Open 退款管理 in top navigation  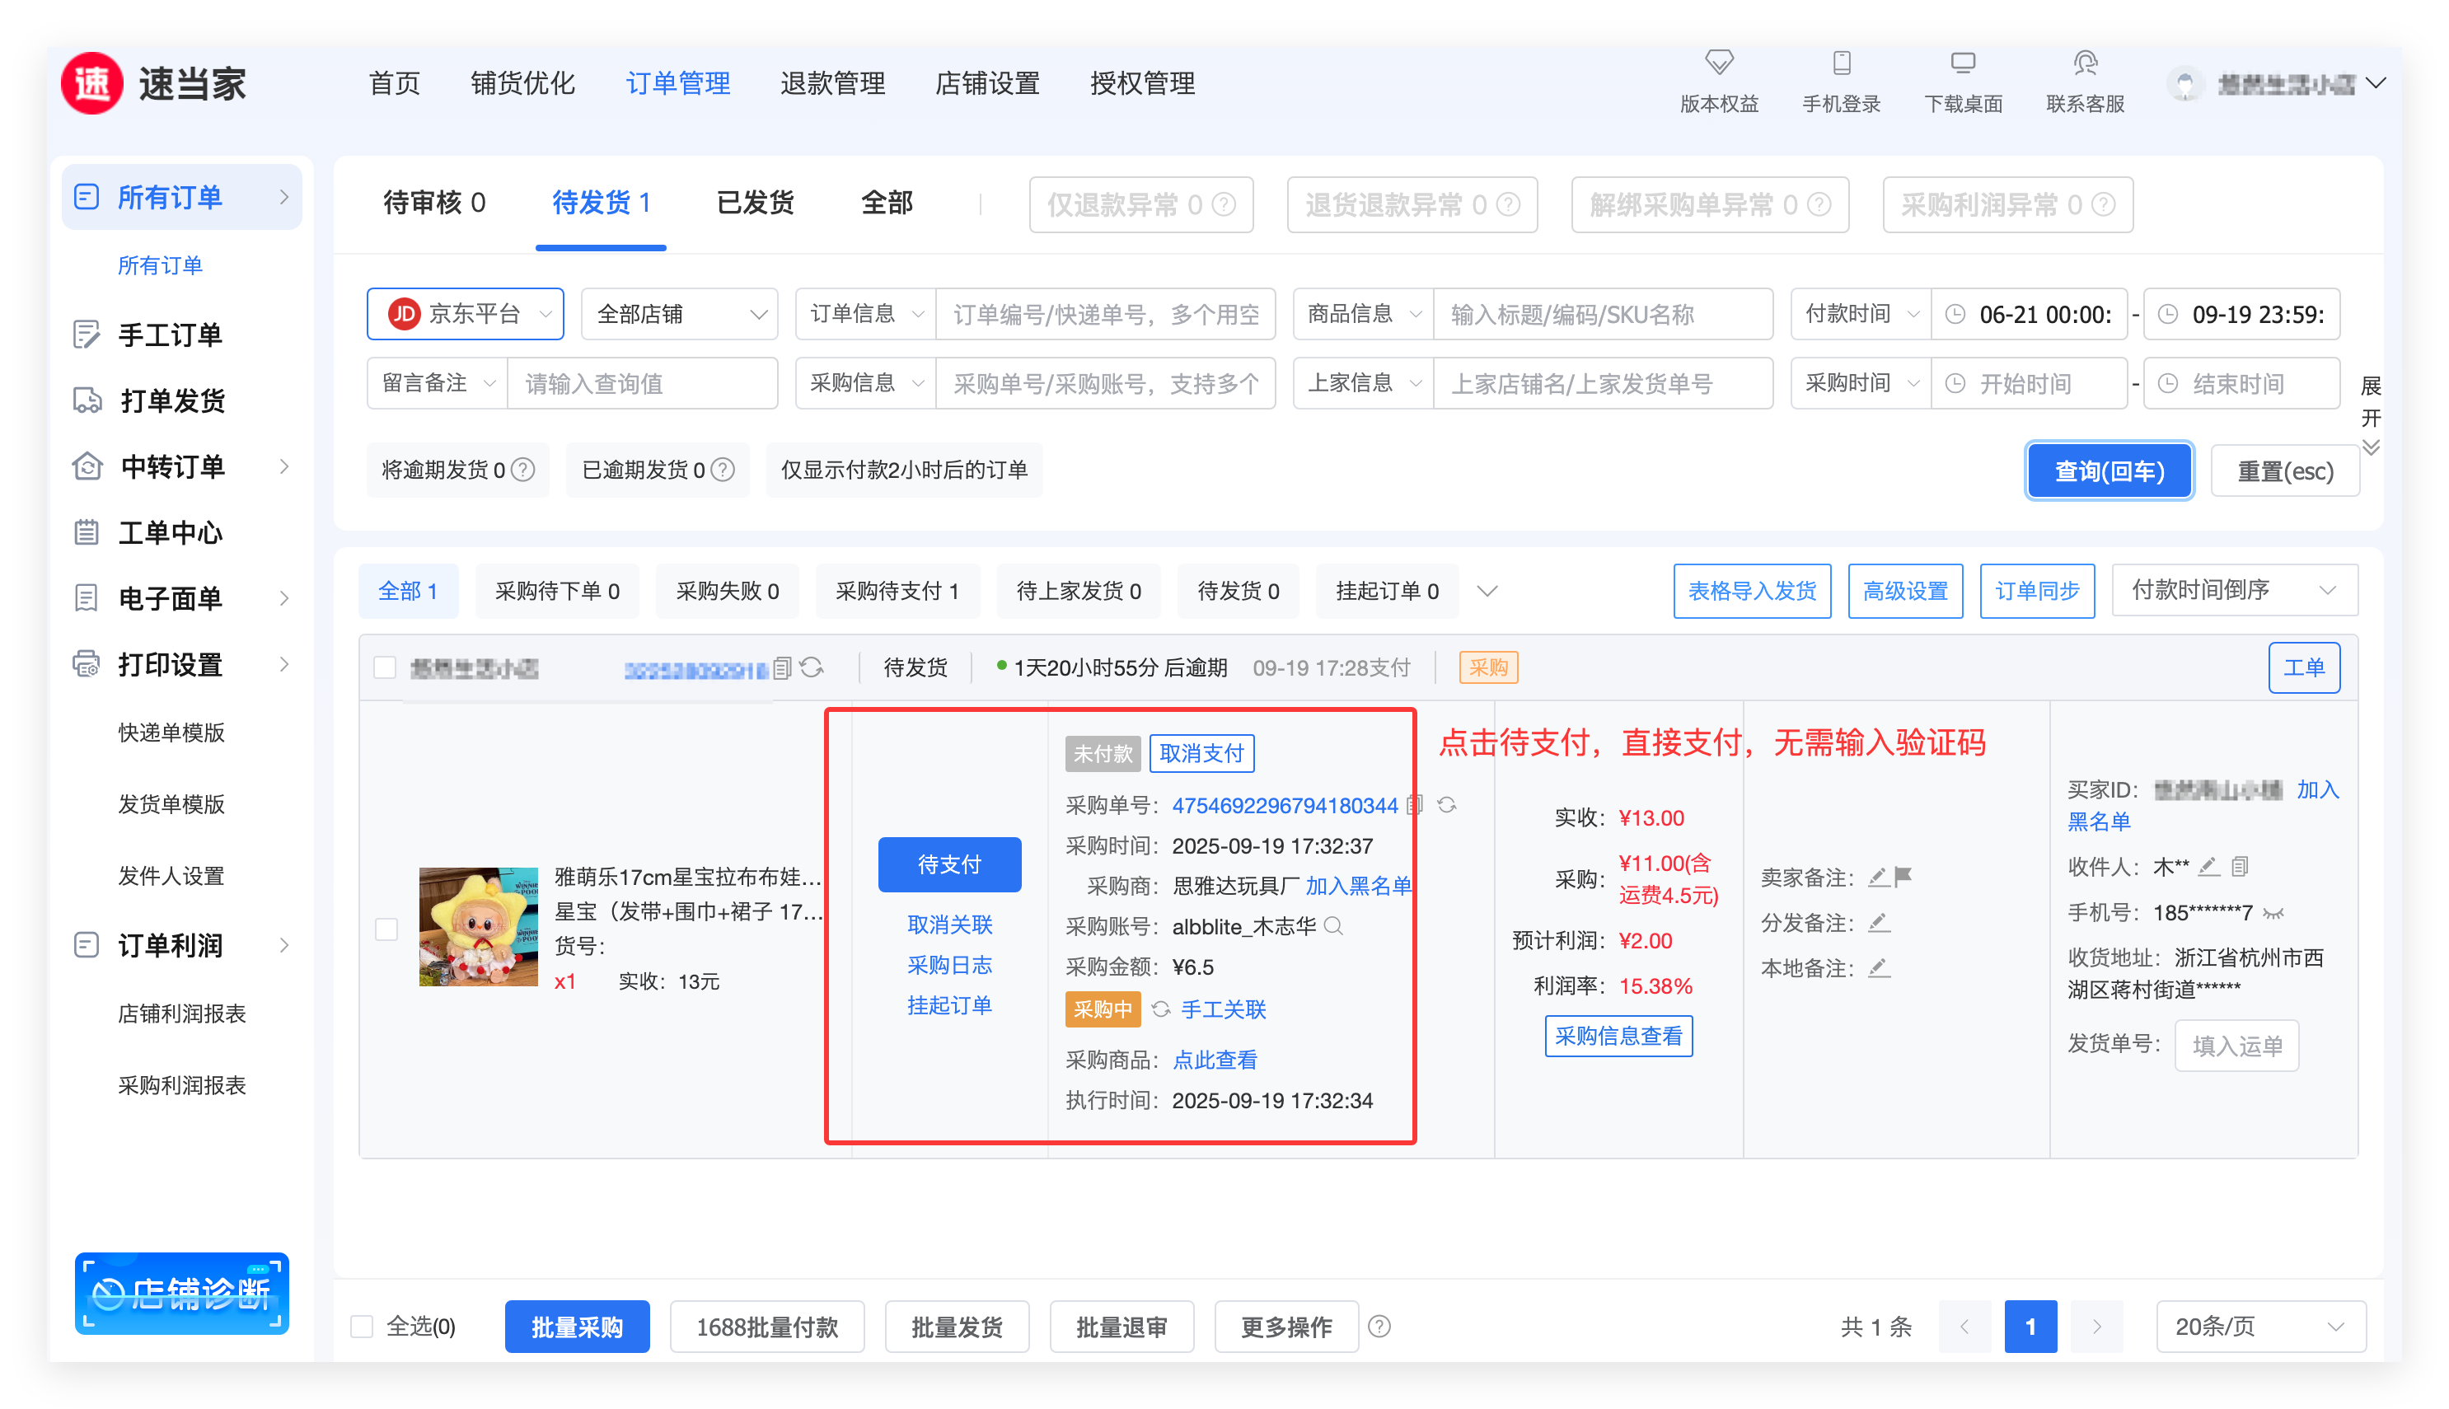pyautogui.click(x=832, y=83)
